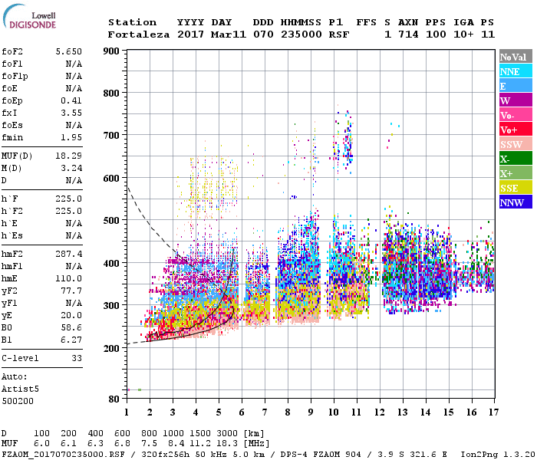Select the Vo+ red legend swatch

[x=516, y=130]
